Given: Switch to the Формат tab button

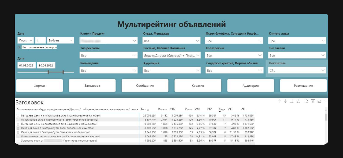Looking at the screenshot, I should [39, 86].
